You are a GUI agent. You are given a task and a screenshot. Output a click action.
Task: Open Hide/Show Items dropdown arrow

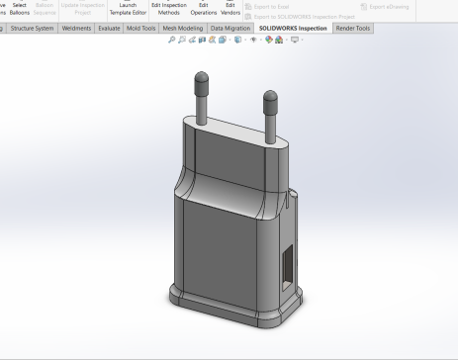tap(261, 41)
